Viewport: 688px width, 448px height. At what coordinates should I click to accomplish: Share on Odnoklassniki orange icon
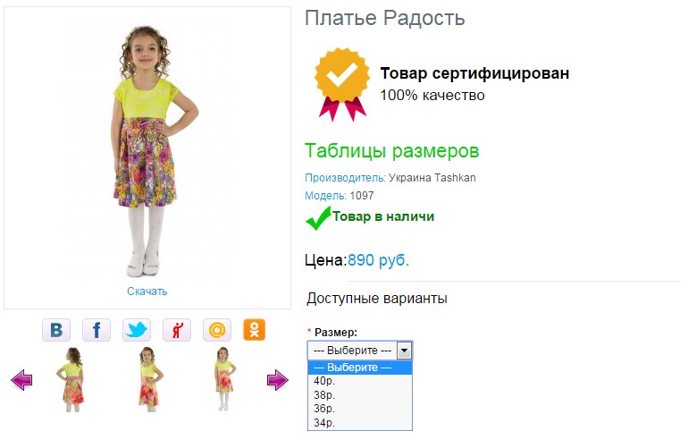tap(255, 330)
